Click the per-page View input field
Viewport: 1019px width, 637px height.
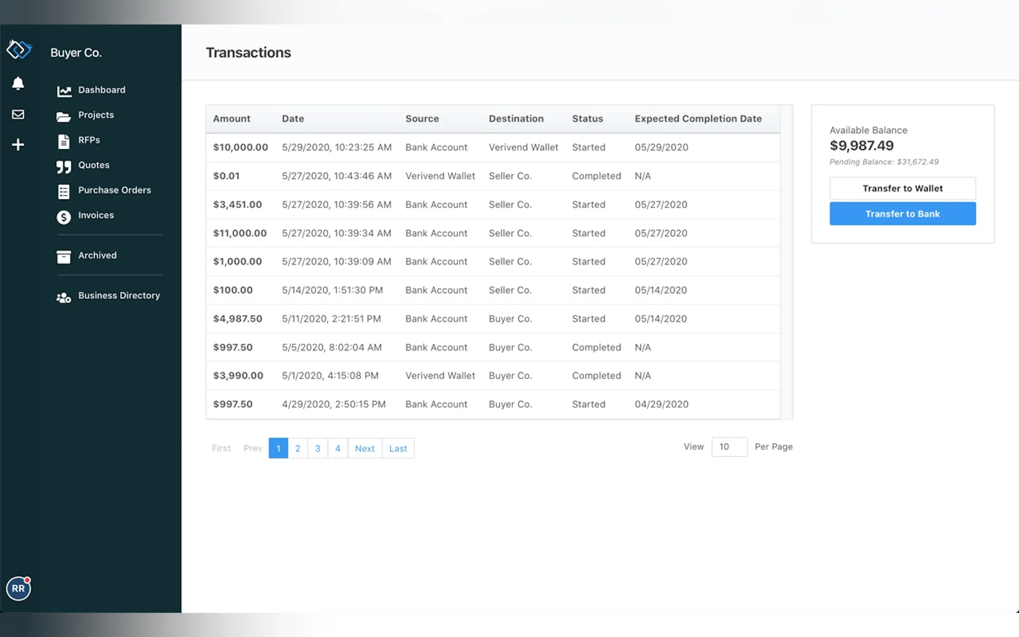point(729,446)
